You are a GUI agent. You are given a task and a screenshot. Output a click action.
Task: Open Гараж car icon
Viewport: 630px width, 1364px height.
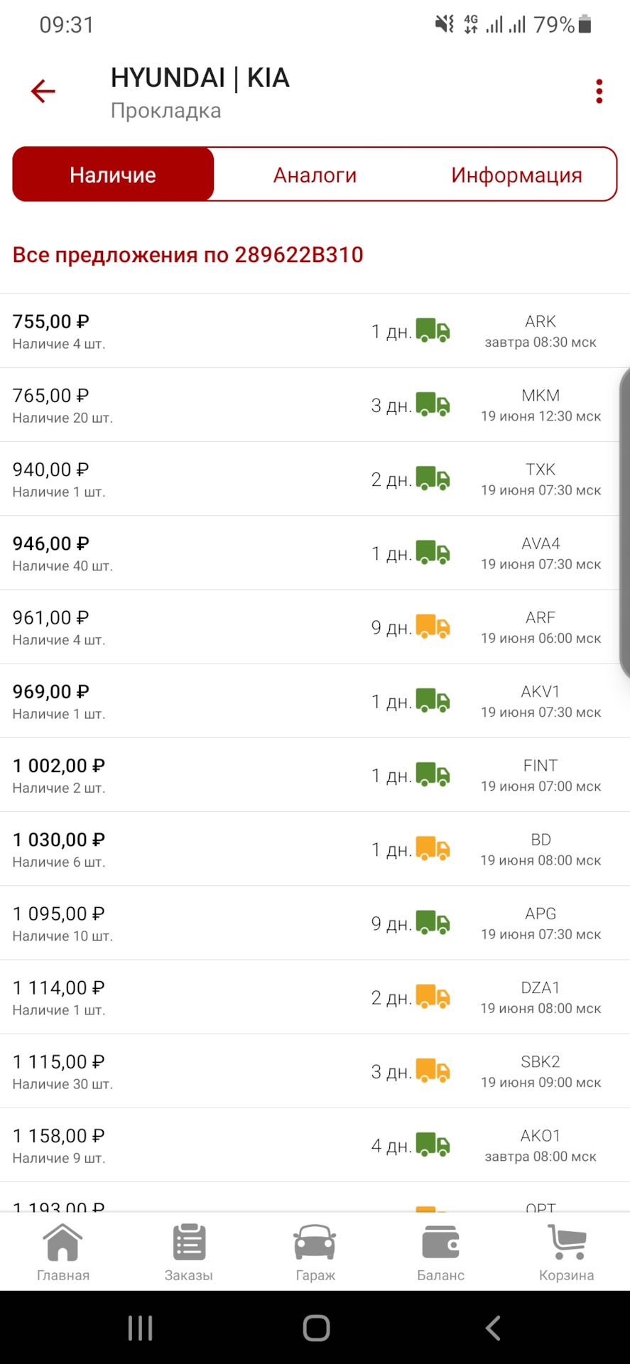coord(315,1252)
